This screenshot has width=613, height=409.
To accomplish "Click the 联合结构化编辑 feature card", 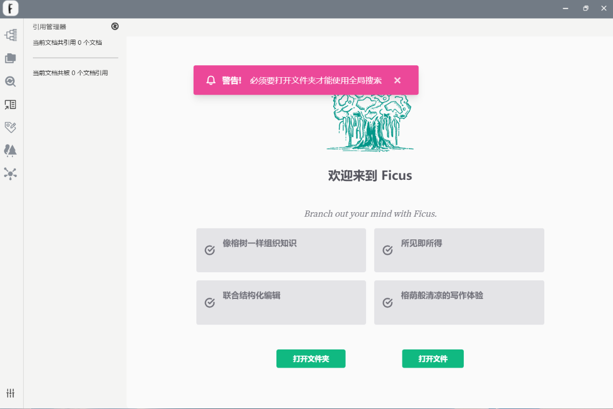I will [281, 302].
